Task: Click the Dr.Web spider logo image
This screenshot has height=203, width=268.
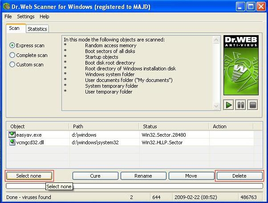Action: point(241,65)
